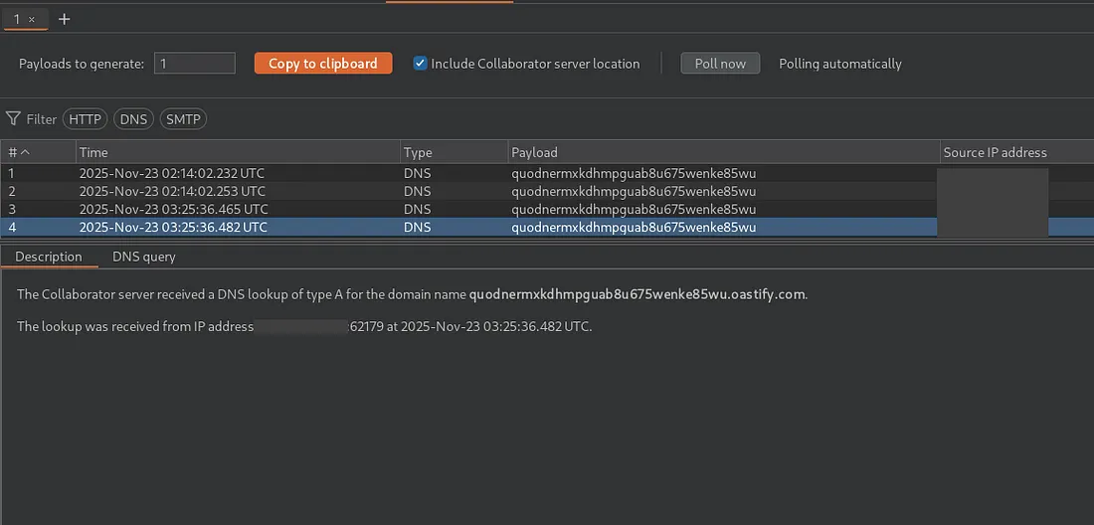Toggle Include Collaborator server location checkbox

pyautogui.click(x=420, y=64)
